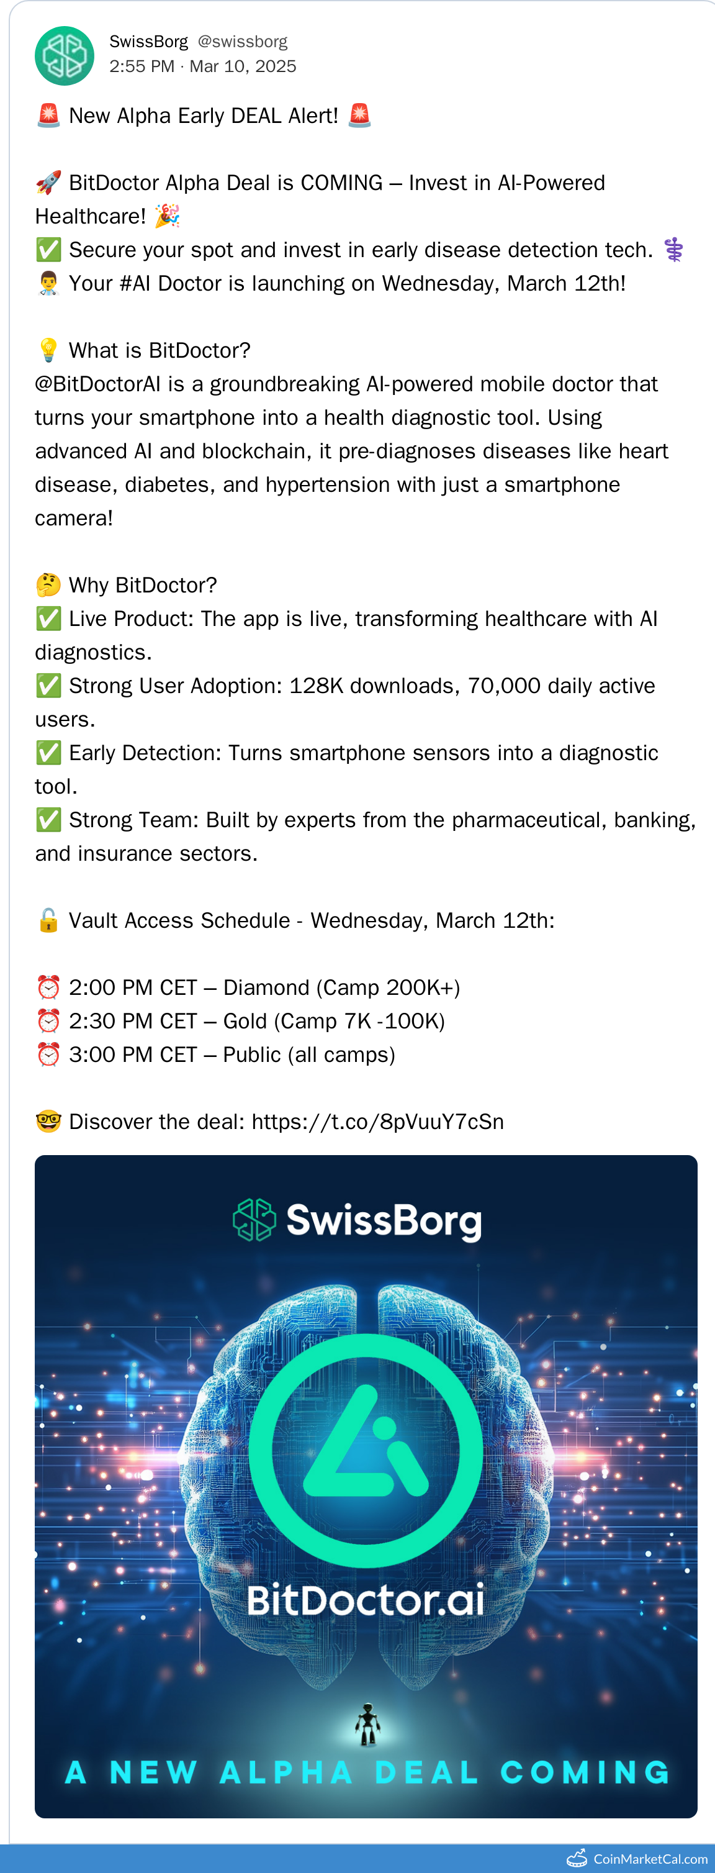Click the SwissBorg profile avatar

[65, 56]
